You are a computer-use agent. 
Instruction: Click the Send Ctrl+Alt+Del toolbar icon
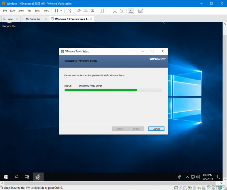(x=69, y=10)
